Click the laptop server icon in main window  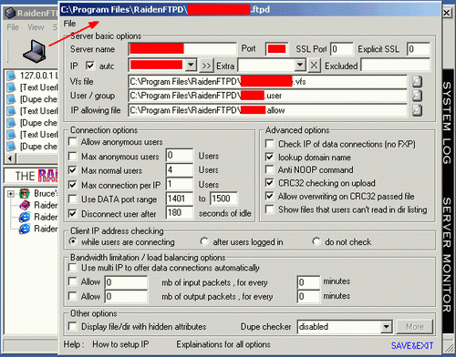tap(35, 51)
